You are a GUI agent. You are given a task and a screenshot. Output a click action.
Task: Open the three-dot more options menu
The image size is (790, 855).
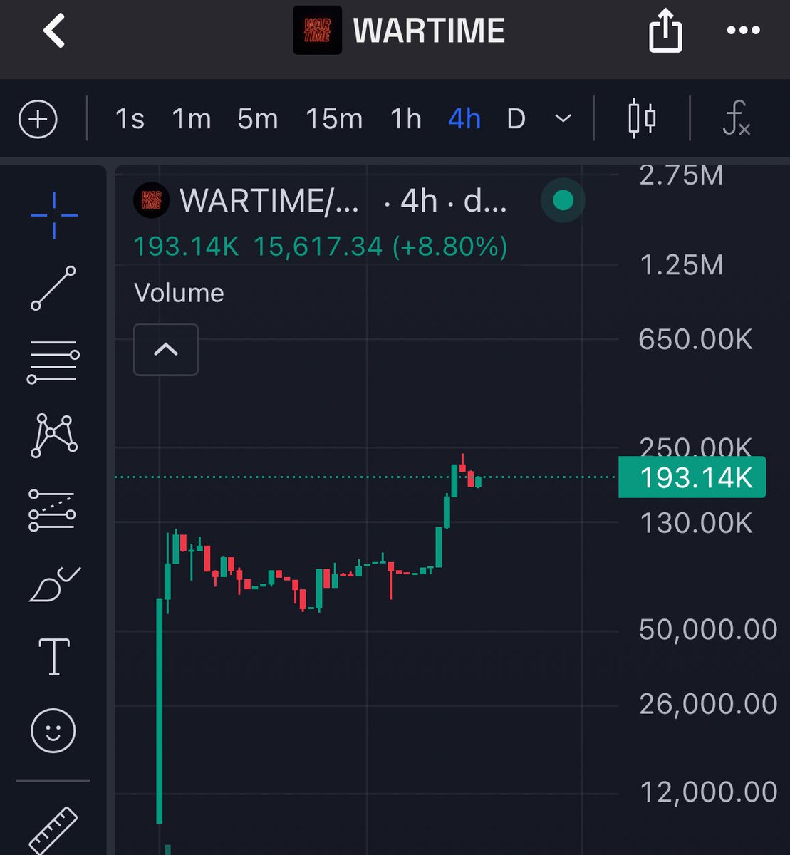(x=743, y=31)
